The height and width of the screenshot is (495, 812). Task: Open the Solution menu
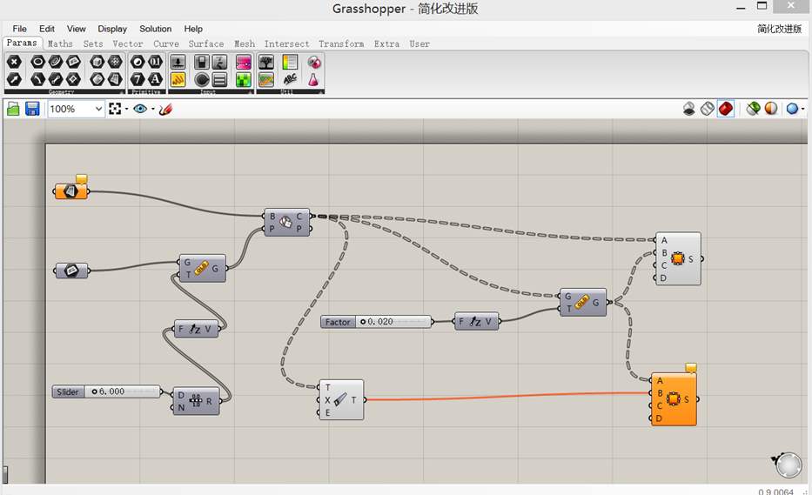pos(155,29)
